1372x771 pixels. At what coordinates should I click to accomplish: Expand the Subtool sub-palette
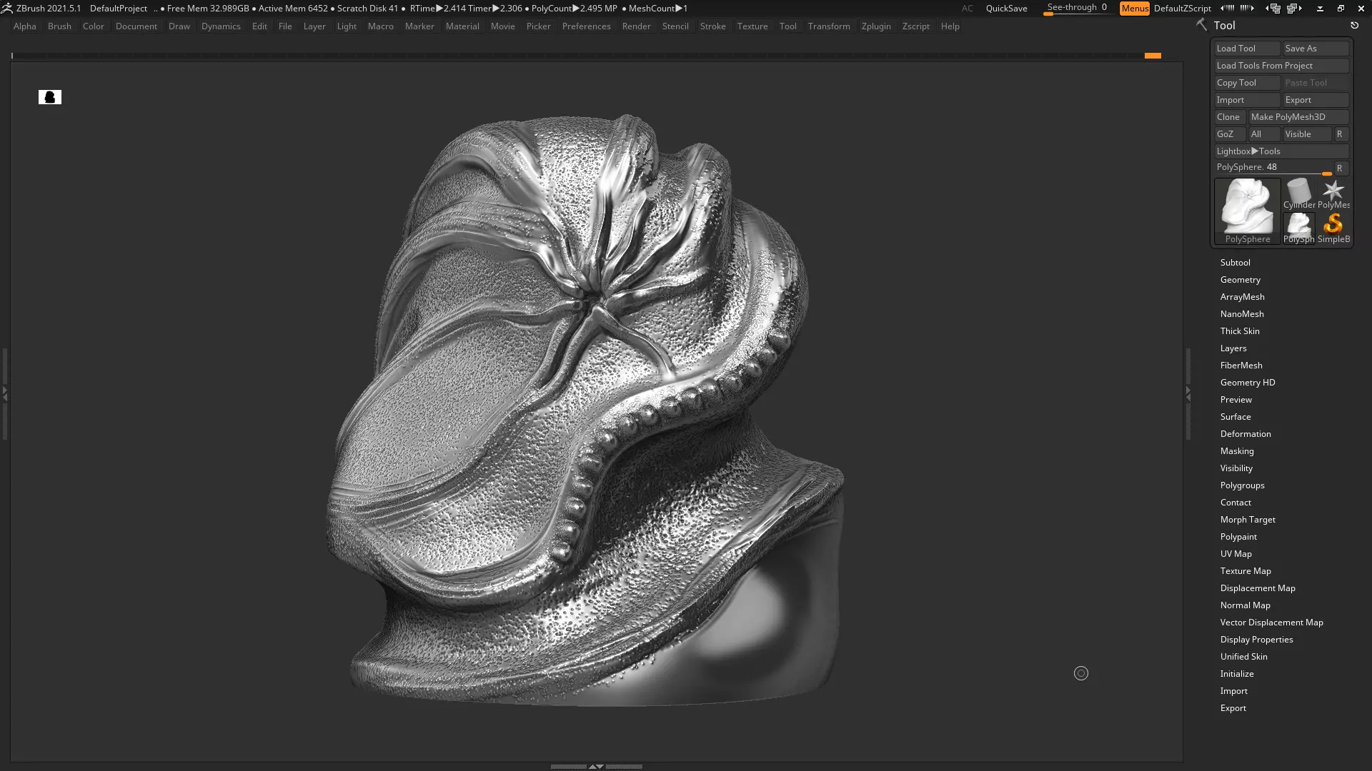[x=1235, y=263]
